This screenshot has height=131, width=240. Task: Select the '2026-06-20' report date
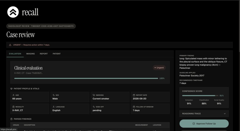click(140, 99)
